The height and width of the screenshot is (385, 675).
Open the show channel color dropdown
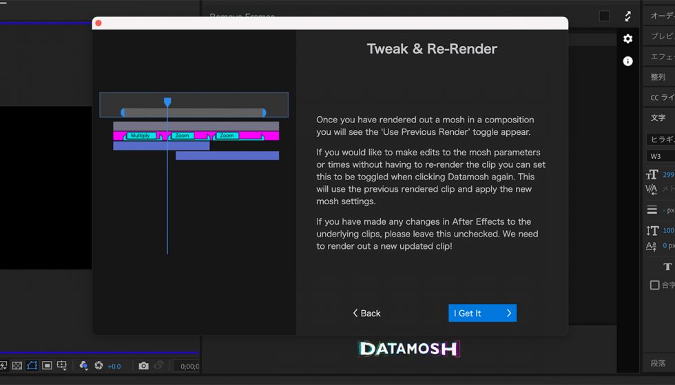84,366
